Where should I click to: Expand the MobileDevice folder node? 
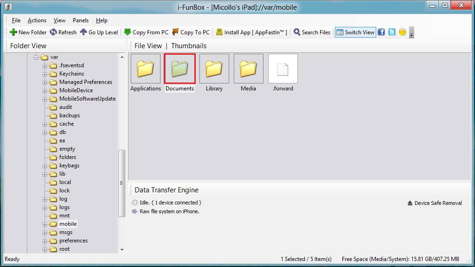tap(45, 91)
